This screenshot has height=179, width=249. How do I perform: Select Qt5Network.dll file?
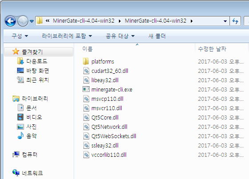pyautogui.click(x=109, y=127)
